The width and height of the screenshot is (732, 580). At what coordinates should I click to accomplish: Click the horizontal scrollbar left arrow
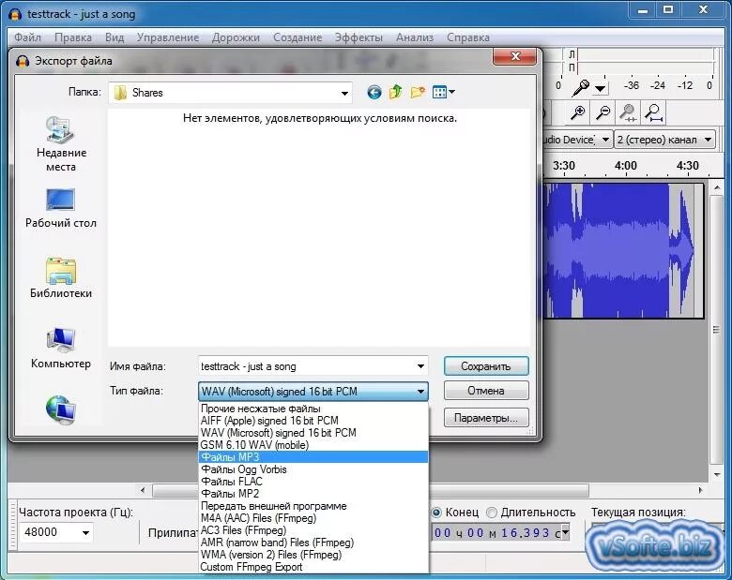[x=143, y=490]
